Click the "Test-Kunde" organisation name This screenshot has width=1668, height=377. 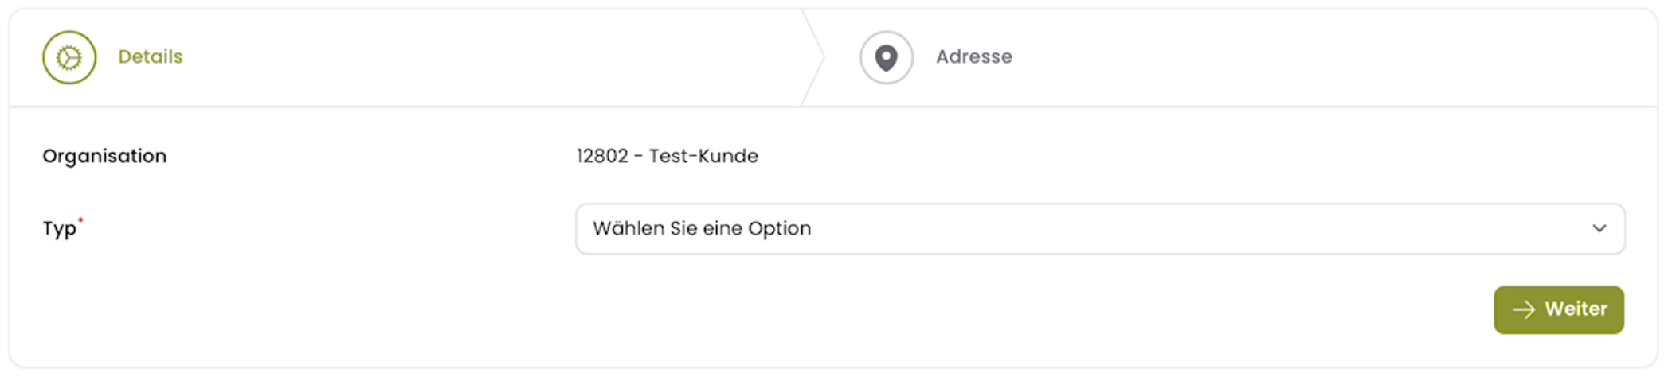pyautogui.click(x=703, y=156)
